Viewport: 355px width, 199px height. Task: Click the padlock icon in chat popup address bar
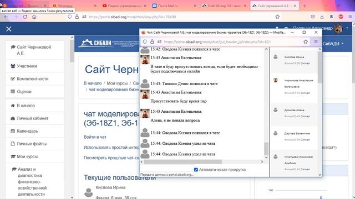[152, 42]
